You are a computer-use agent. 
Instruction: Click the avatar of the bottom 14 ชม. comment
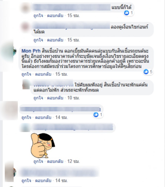tap(10, 172)
